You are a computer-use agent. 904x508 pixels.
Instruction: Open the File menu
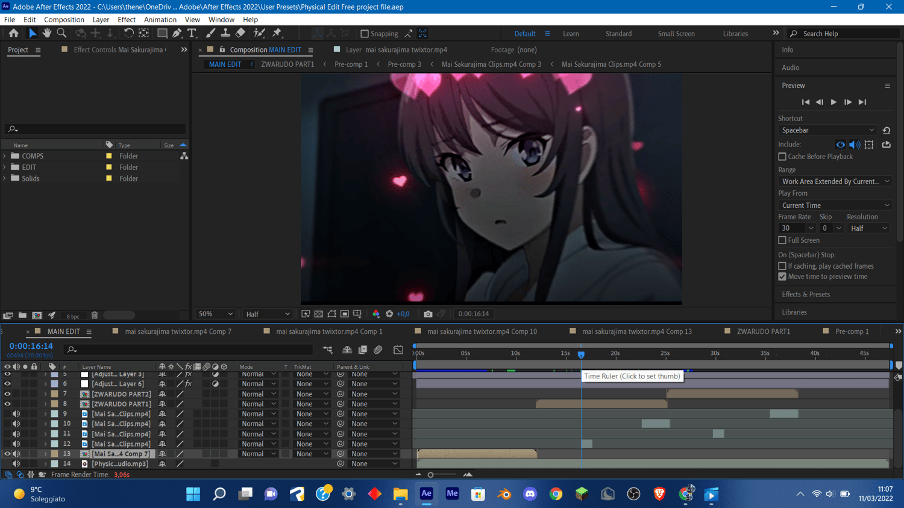click(x=10, y=20)
